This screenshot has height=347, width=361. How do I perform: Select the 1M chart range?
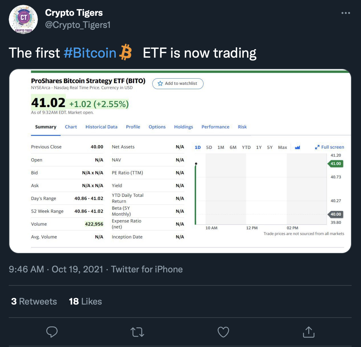point(221,147)
